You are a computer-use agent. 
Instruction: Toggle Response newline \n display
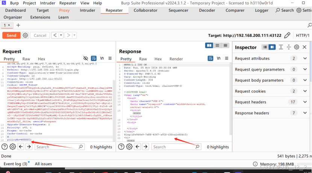[218, 58]
